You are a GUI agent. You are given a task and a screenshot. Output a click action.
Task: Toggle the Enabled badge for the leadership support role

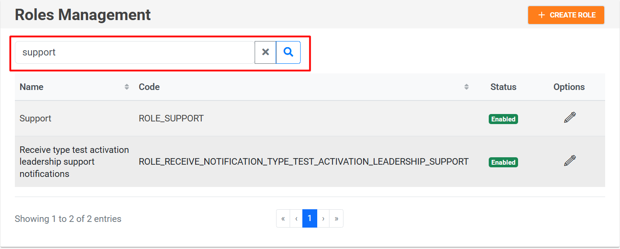point(503,163)
